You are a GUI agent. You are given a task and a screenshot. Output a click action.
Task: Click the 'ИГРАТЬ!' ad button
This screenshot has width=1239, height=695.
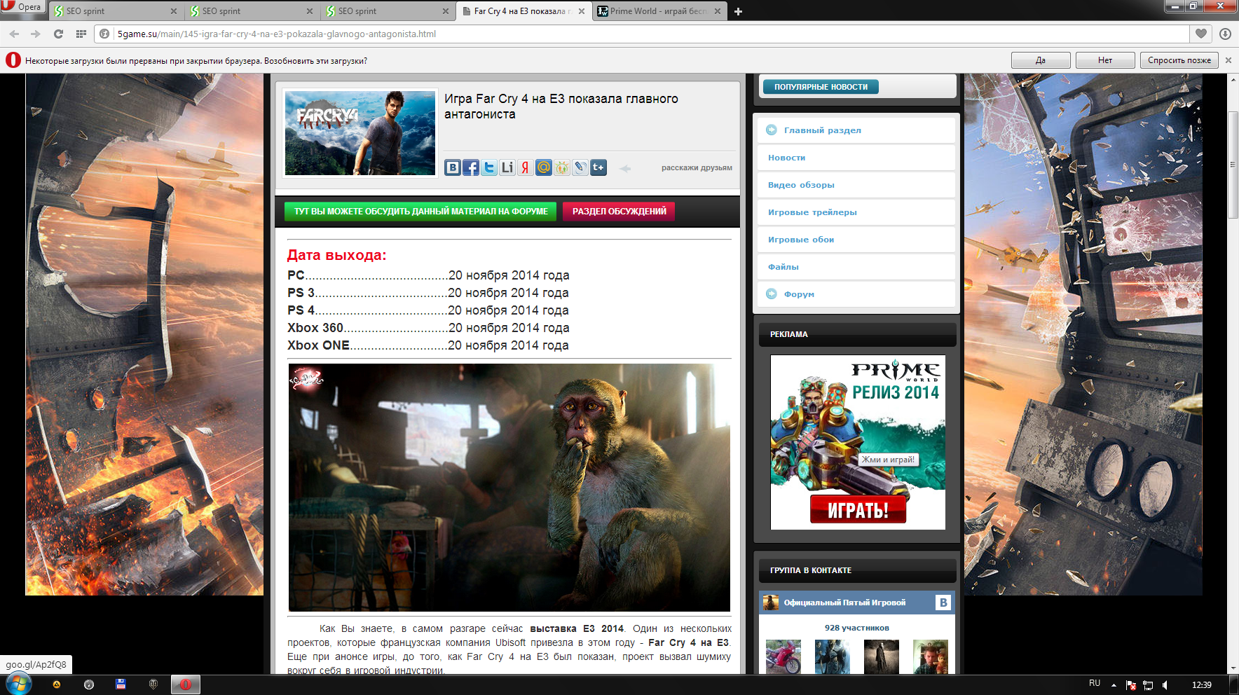tap(858, 509)
